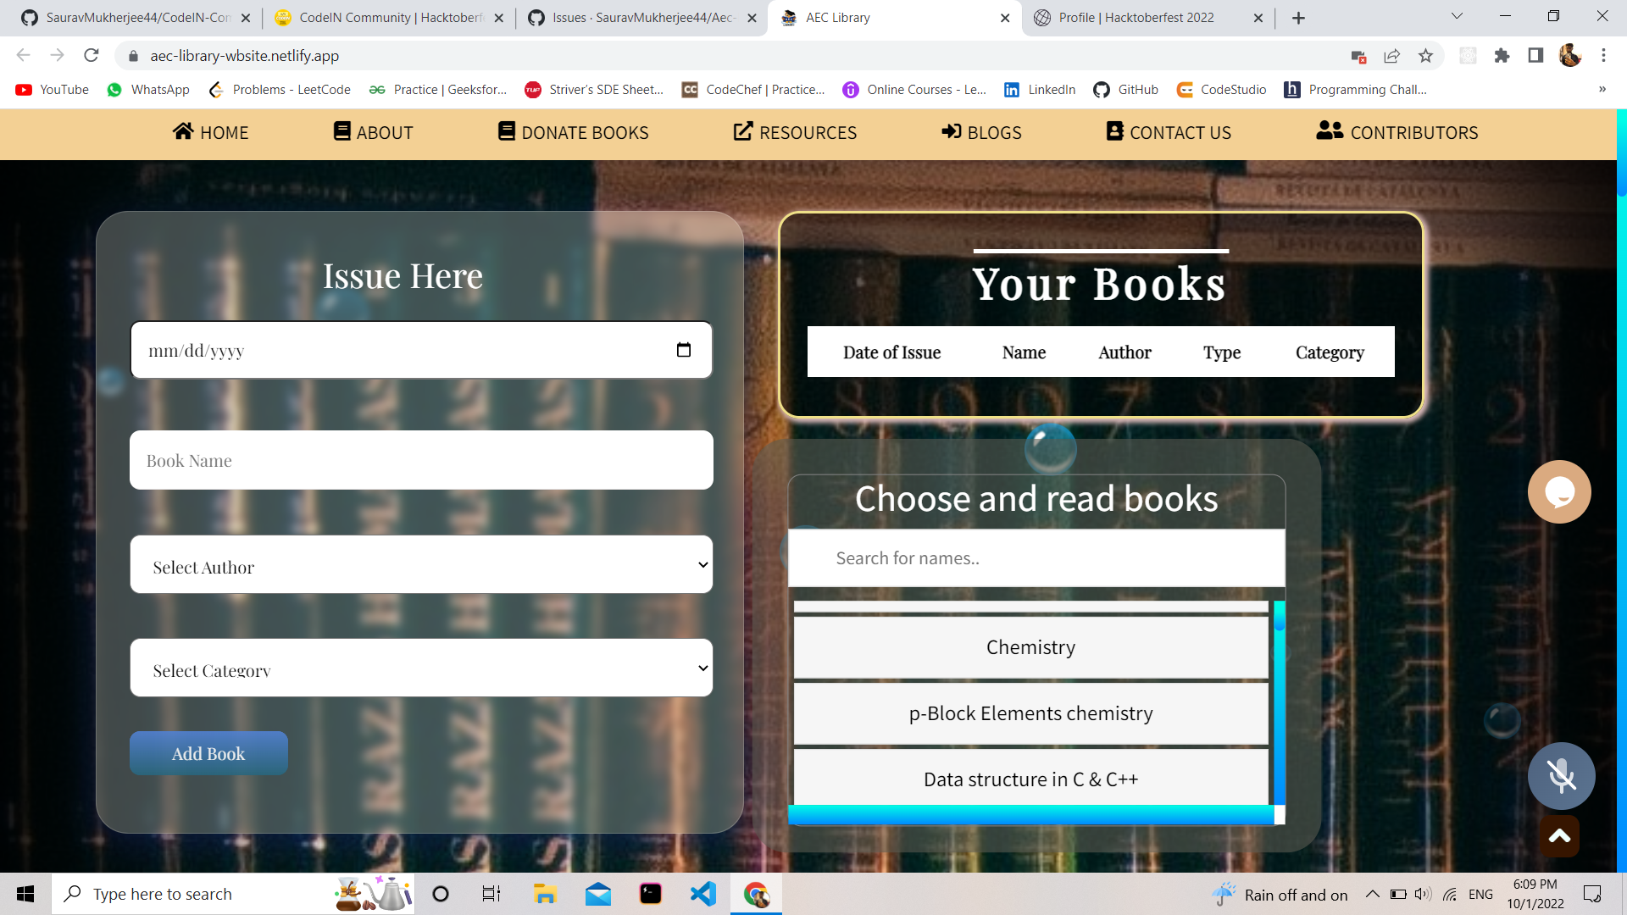Open the Chrome browser menu
Image resolution: width=1627 pixels, height=915 pixels.
point(1603,56)
